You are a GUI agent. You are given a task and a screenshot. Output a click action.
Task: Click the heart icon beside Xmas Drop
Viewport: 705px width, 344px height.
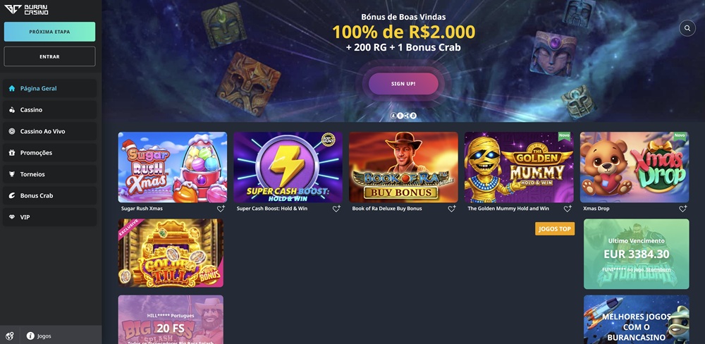[x=683, y=209]
